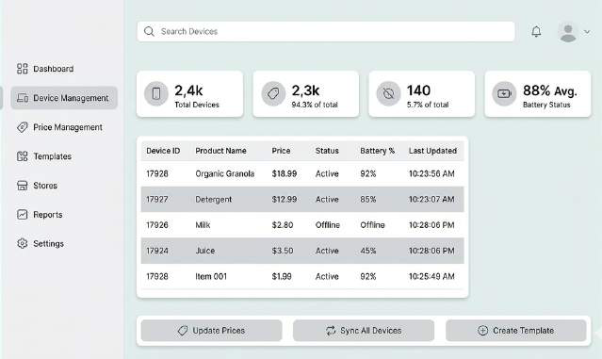Open the 2,4k Total Devices card
Screen dimensions: 602x359
tap(190, 93)
